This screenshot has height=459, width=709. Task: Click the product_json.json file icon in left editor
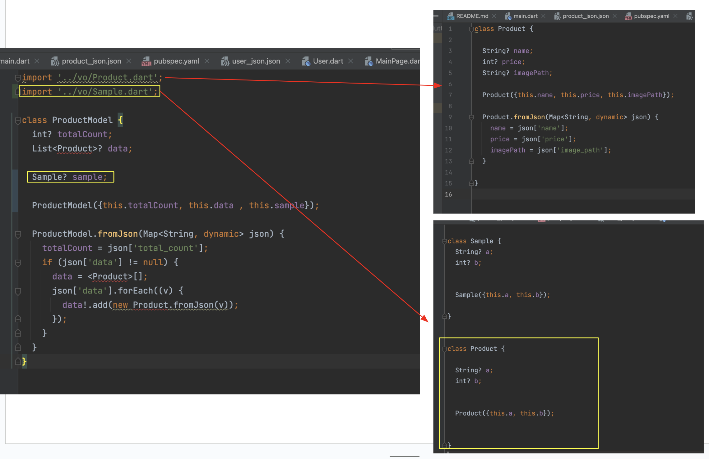[x=55, y=61]
